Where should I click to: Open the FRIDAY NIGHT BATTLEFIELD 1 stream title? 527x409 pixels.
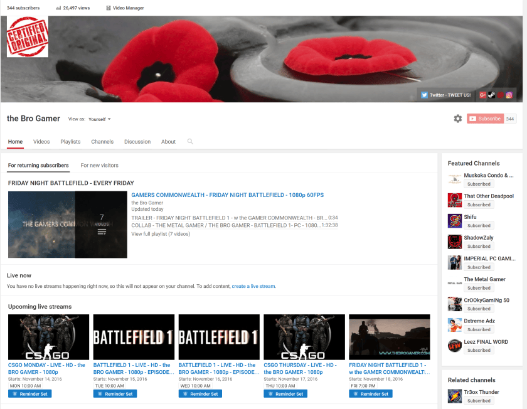[x=389, y=369]
